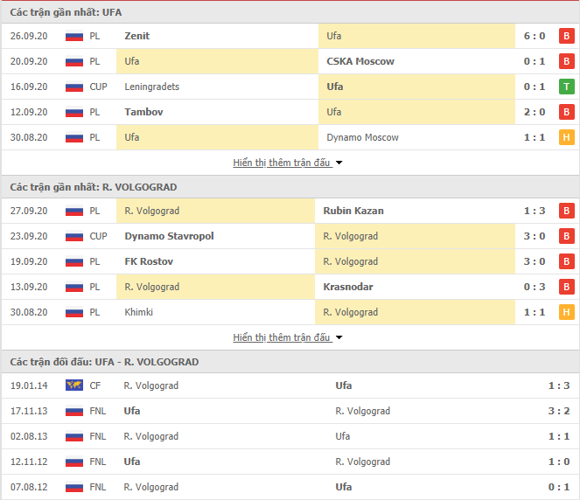Image resolution: width=580 pixels, height=500 pixels.
Task: Click world map flag icon on 19.01.14 row
Action: (74, 385)
